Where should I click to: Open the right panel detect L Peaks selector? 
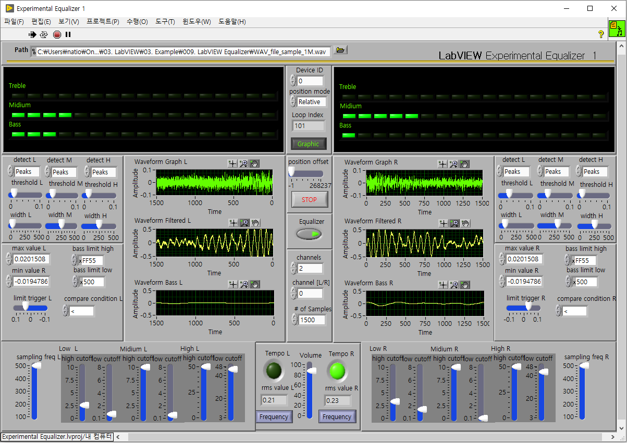point(517,171)
